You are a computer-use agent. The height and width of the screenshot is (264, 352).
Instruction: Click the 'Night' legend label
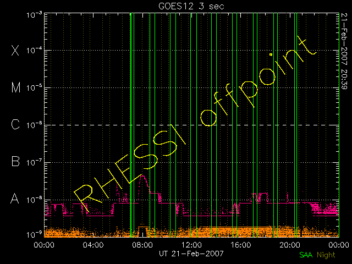point(326,255)
